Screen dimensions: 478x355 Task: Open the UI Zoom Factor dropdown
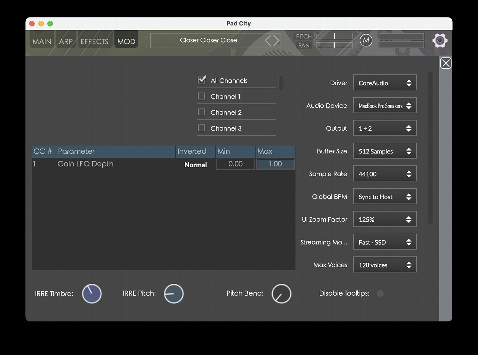pyautogui.click(x=385, y=219)
